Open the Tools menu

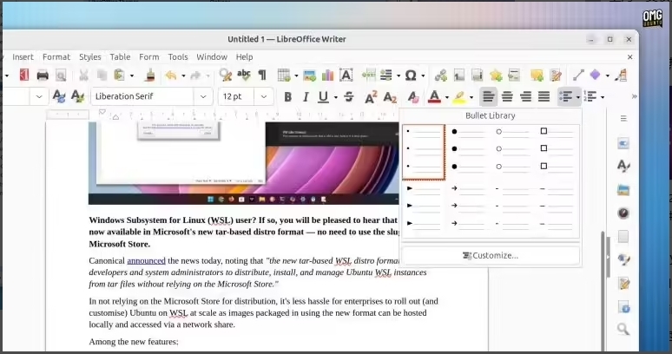[178, 57]
